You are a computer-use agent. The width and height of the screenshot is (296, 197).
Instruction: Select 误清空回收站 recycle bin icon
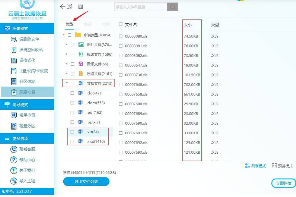point(14,50)
